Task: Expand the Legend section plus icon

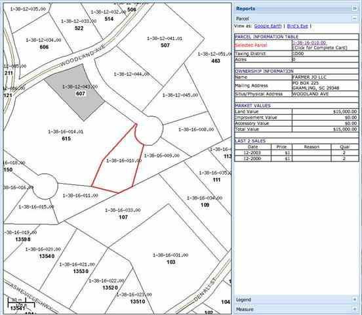Action: pos(355,299)
